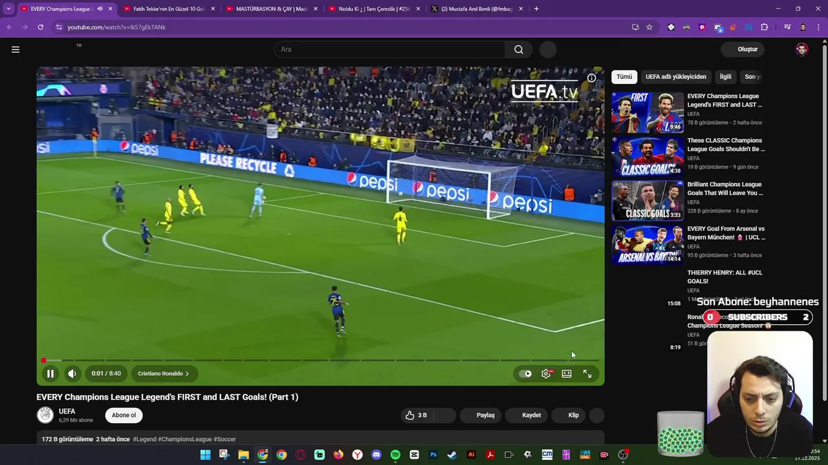This screenshot has height=465, width=828.
Task: Click the search magnifier button
Action: tap(519, 49)
